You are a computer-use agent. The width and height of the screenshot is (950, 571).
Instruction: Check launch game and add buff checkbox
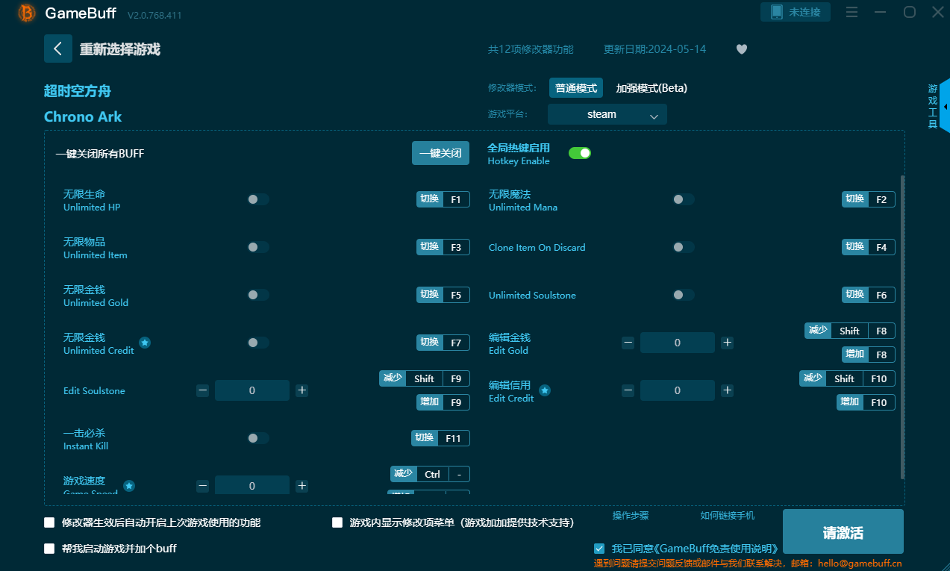pyautogui.click(x=49, y=549)
